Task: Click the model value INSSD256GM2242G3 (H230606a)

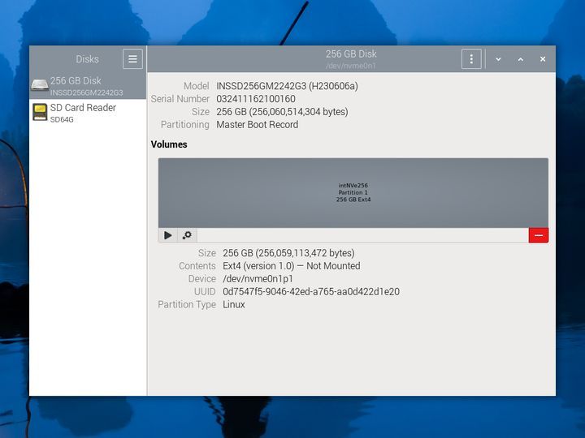Action: coord(288,86)
